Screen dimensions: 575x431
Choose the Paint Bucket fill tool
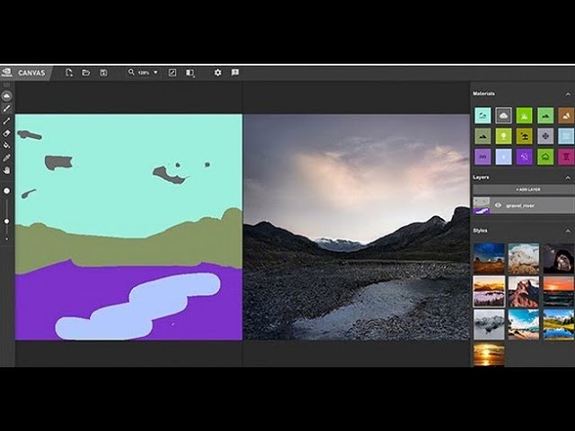pyautogui.click(x=7, y=145)
